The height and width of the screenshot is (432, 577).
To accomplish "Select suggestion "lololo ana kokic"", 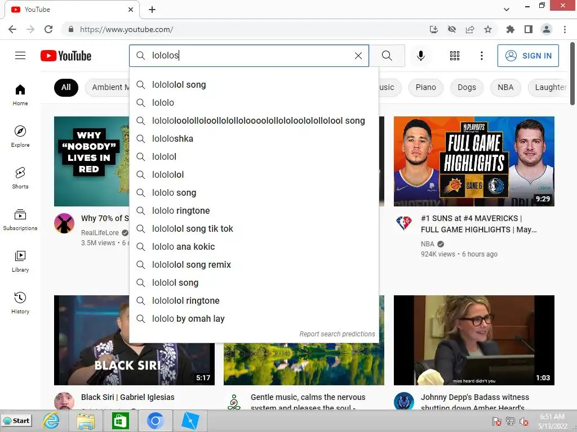I will tap(254, 247).
